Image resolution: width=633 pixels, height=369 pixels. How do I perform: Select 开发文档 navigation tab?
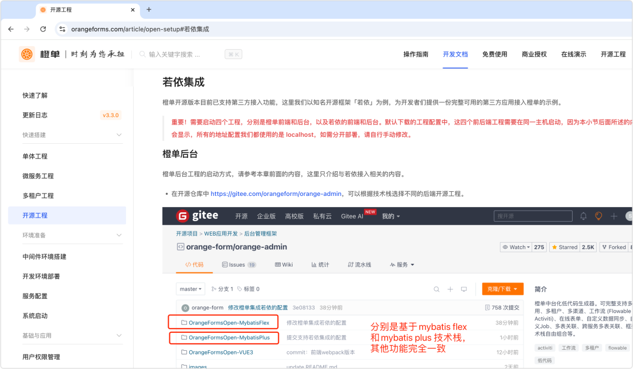pyautogui.click(x=455, y=54)
